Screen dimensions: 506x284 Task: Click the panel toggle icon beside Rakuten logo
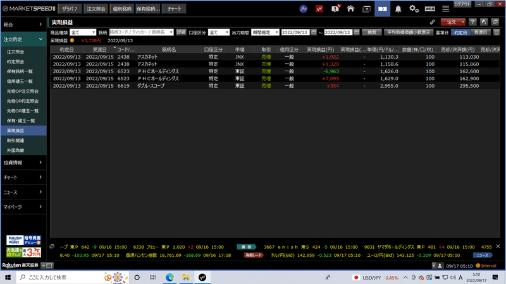click(x=47, y=266)
